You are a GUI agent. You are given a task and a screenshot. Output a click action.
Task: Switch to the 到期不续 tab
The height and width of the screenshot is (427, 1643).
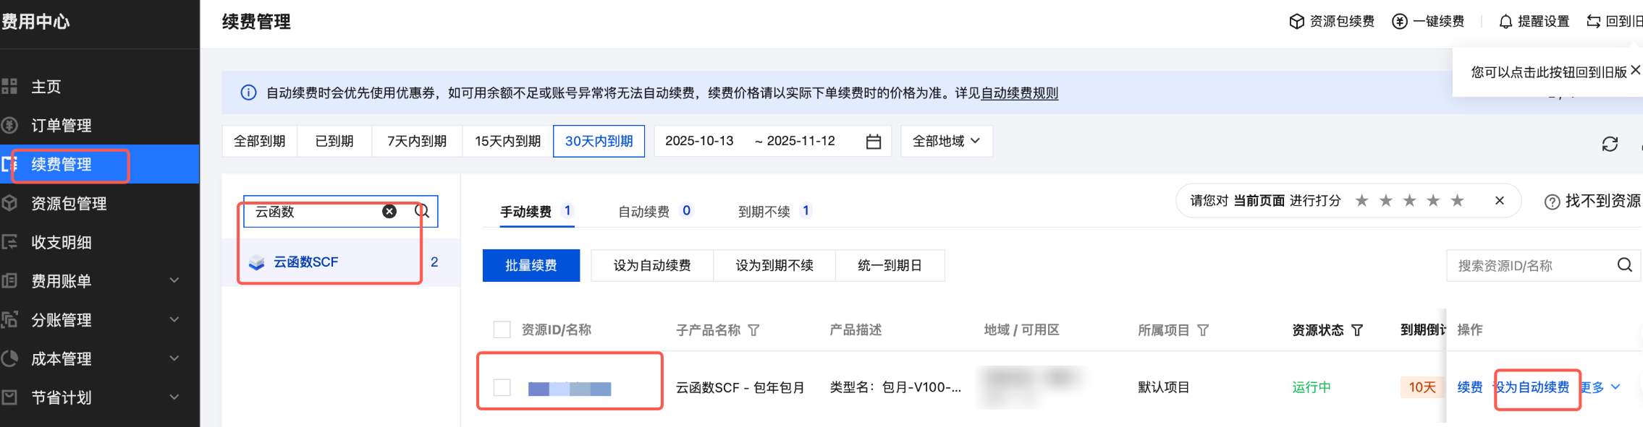coord(775,211)
